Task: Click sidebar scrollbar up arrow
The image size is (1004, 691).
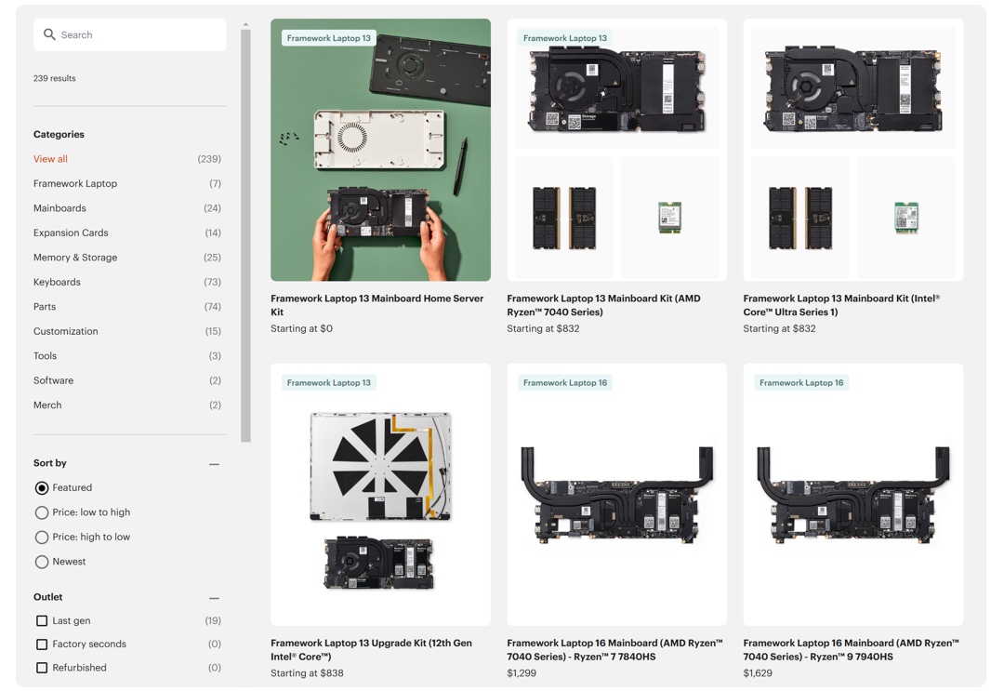Action: (x=245, y=25)
